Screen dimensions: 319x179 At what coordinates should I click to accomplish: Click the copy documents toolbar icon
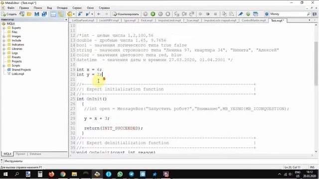(224, 14)
